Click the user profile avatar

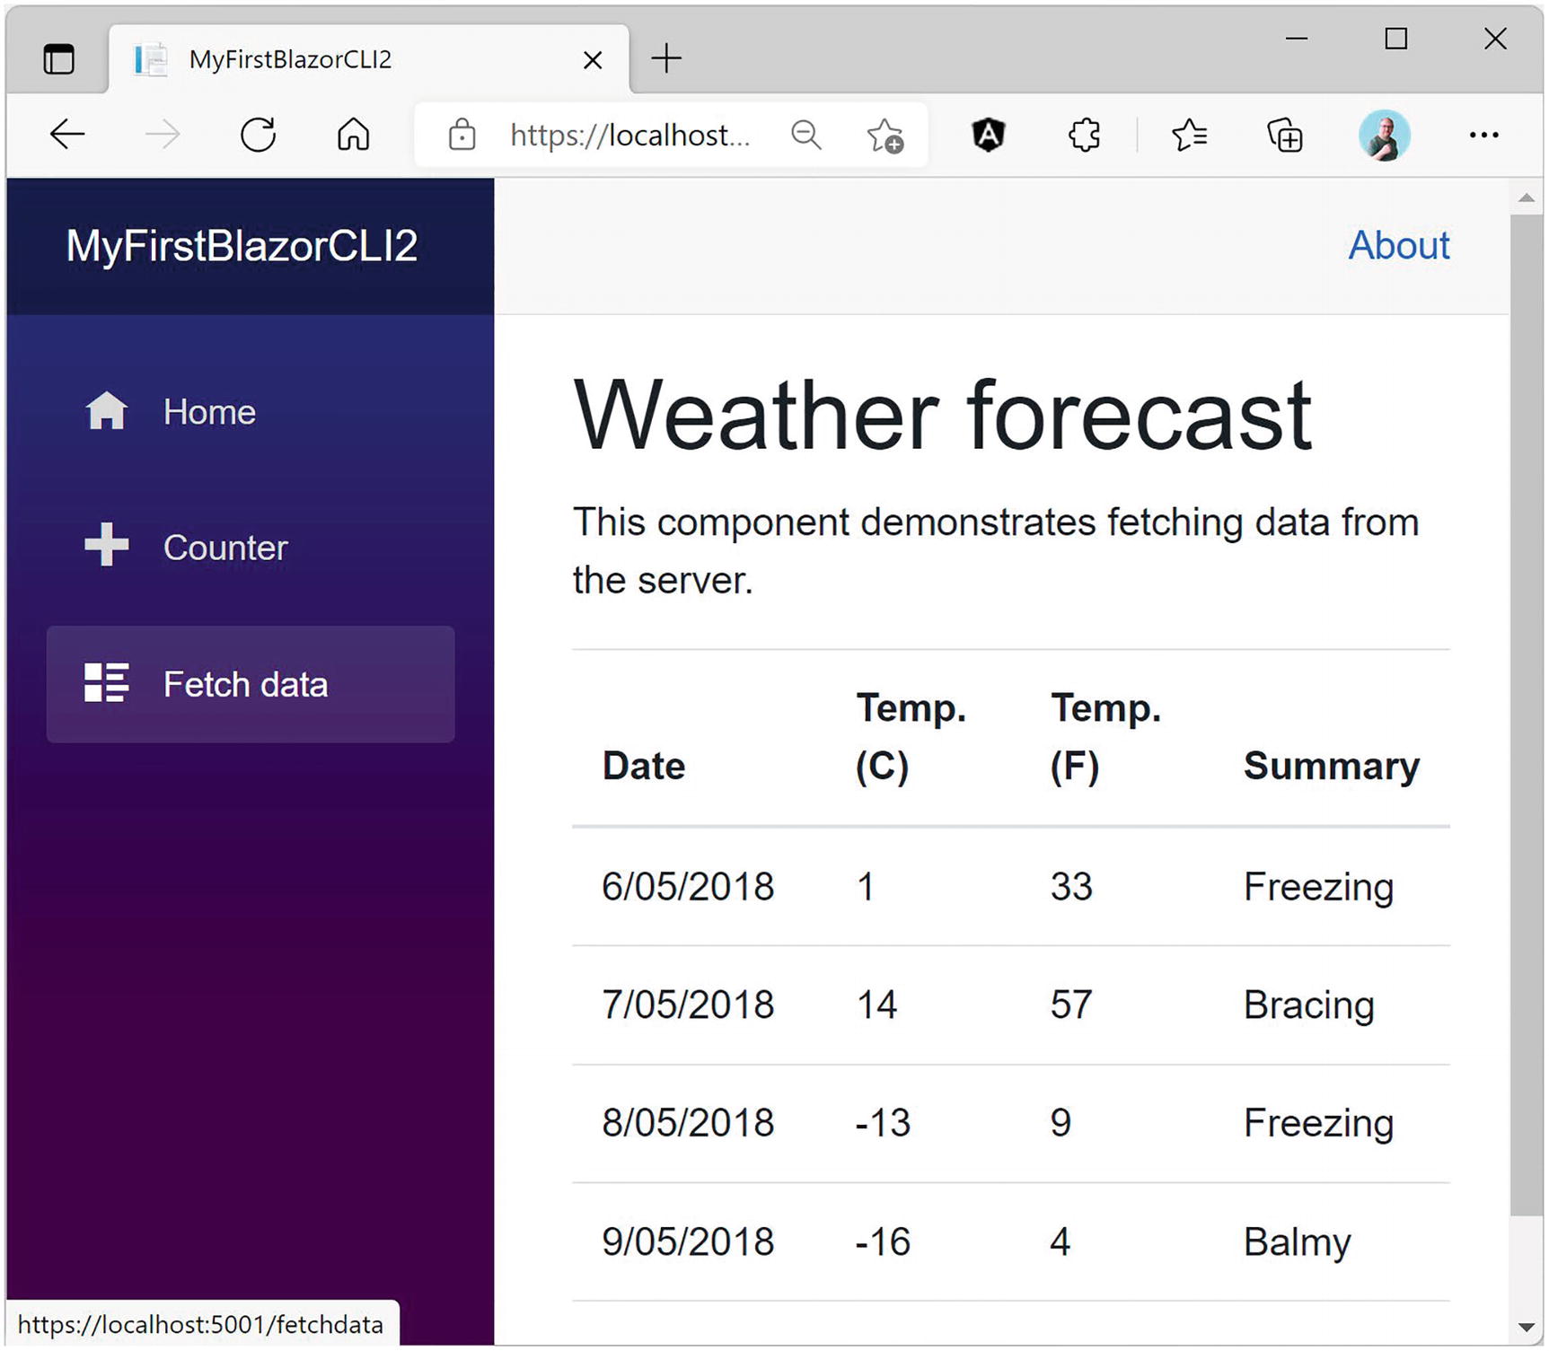1384,135
